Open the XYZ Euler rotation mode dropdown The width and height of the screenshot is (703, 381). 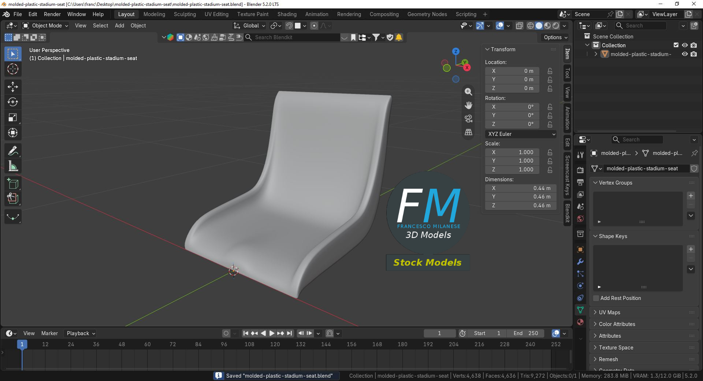pyautogui.click(x=521, y=134)
